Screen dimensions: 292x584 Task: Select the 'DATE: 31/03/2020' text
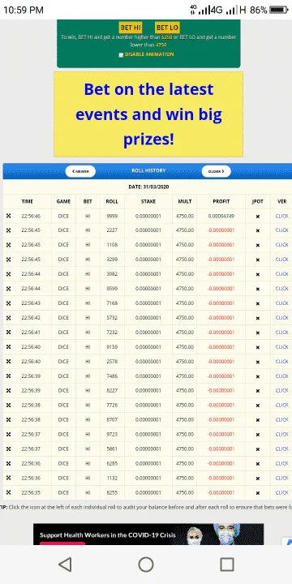(x=148, y=187)
